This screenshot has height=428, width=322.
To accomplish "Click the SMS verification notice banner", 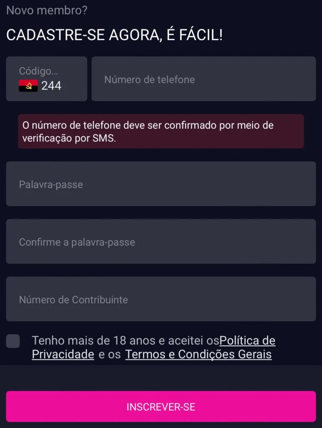I will click(x=161, y=131).
